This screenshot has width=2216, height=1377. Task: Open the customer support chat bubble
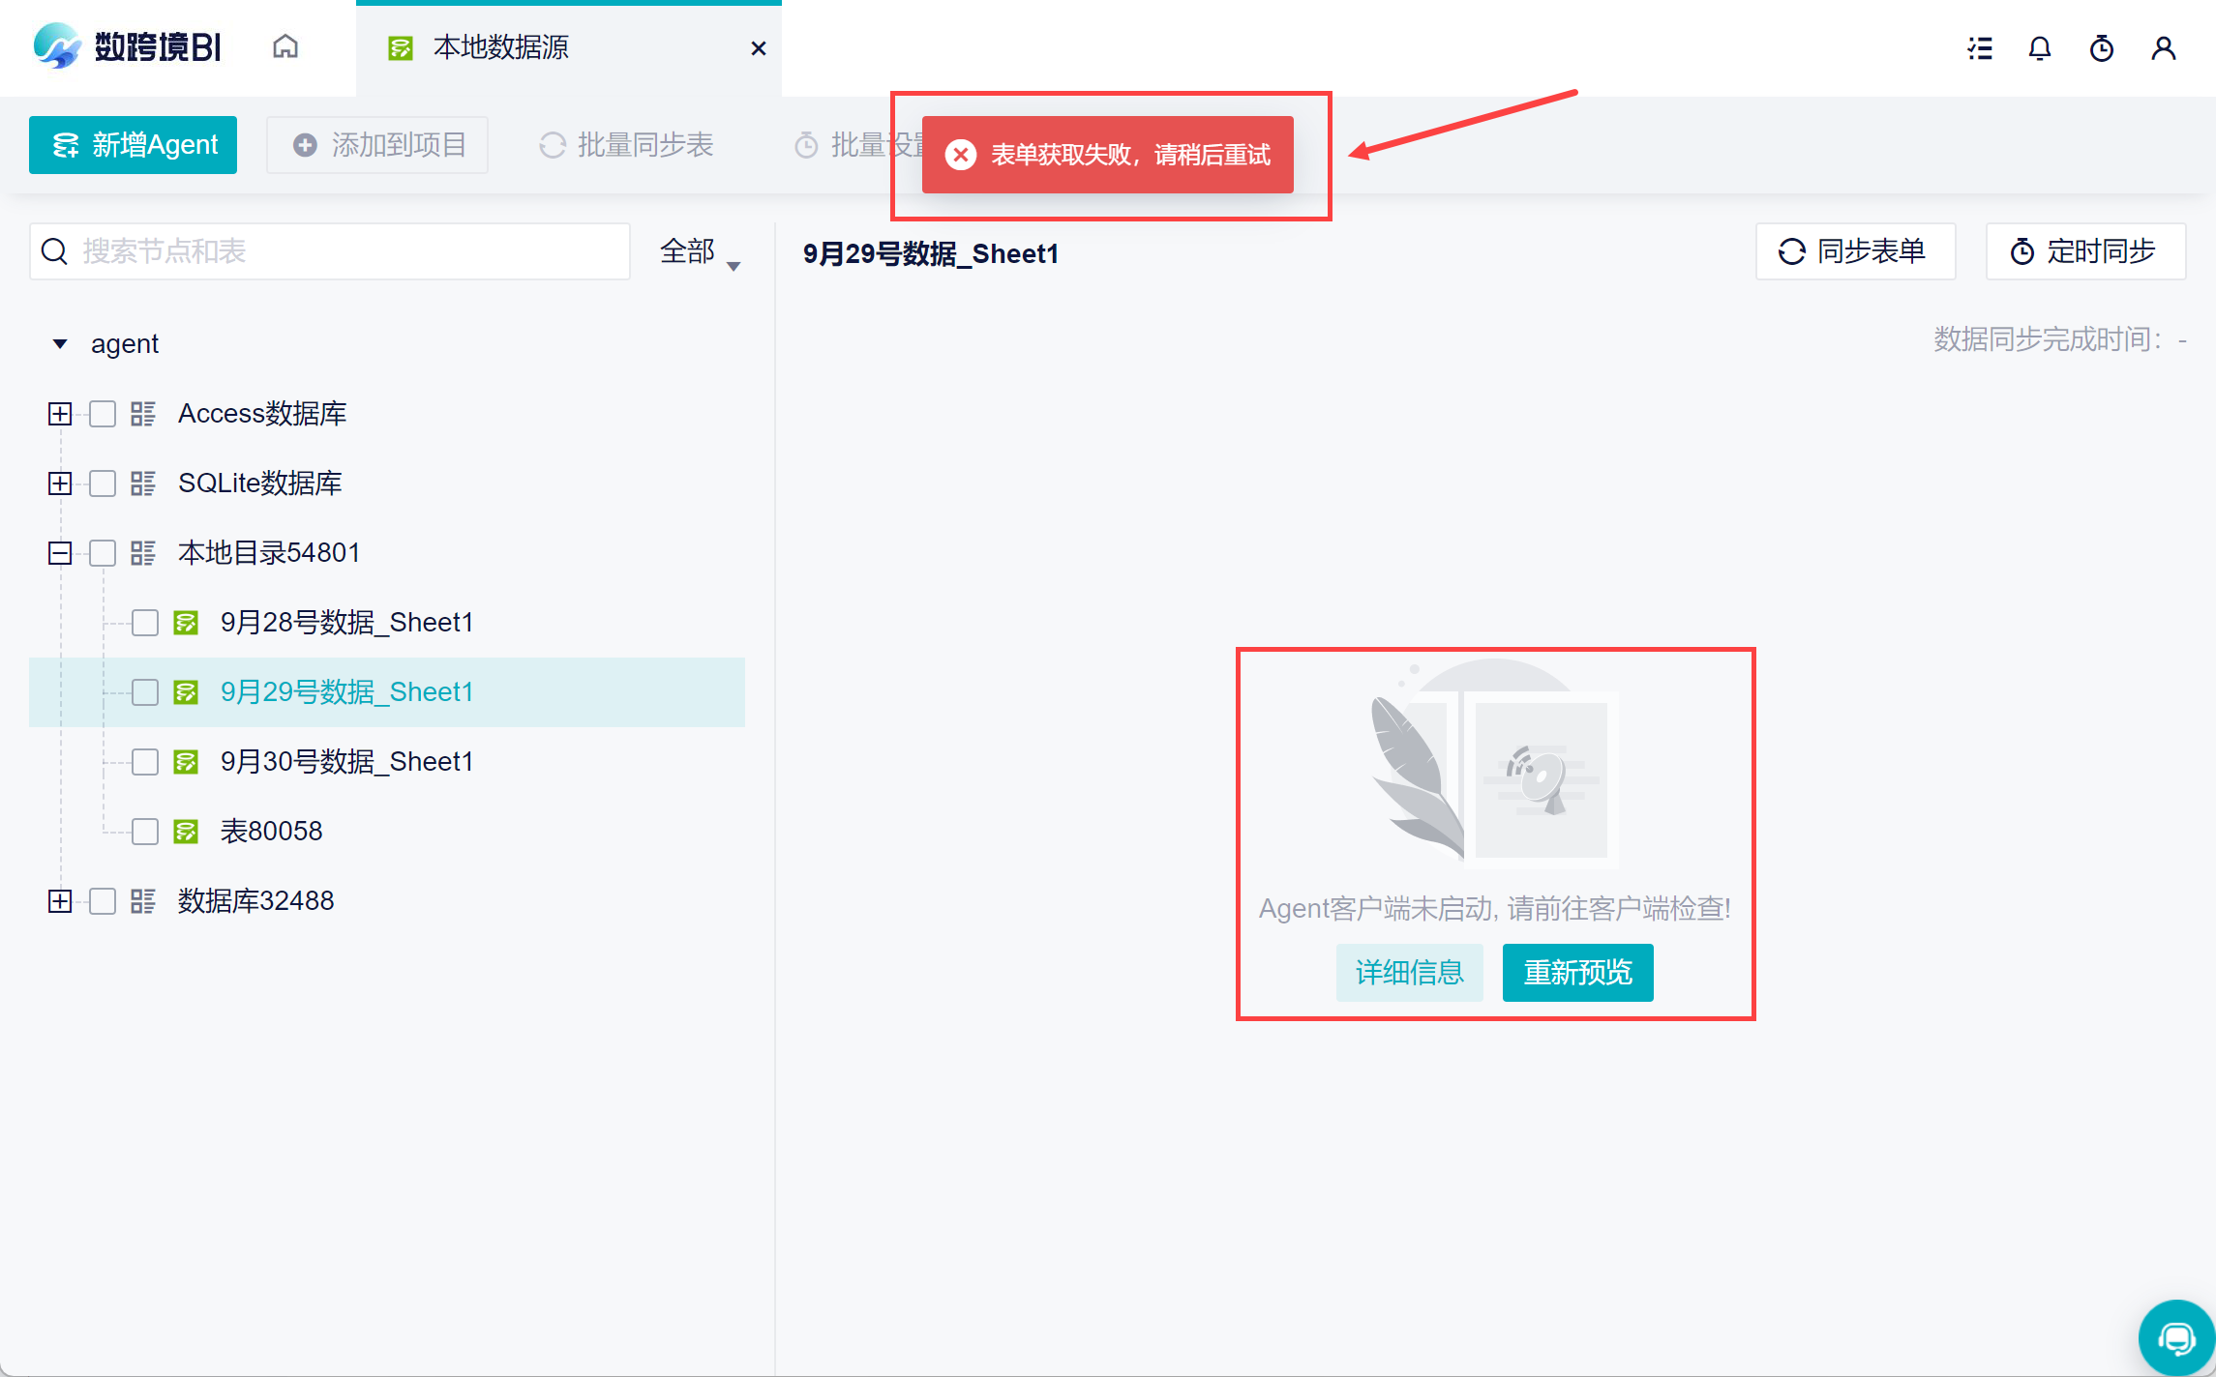pos(2176,1338)
